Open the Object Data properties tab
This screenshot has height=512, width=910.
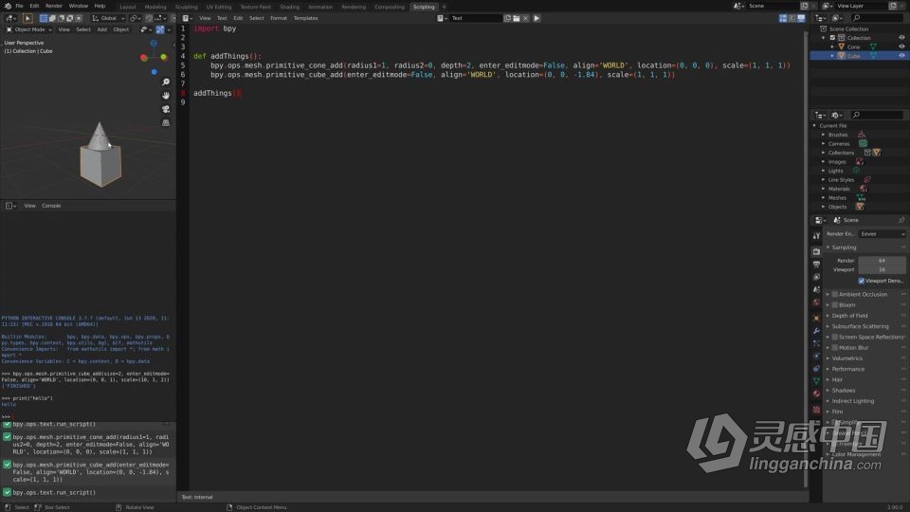tap(816, 381)
